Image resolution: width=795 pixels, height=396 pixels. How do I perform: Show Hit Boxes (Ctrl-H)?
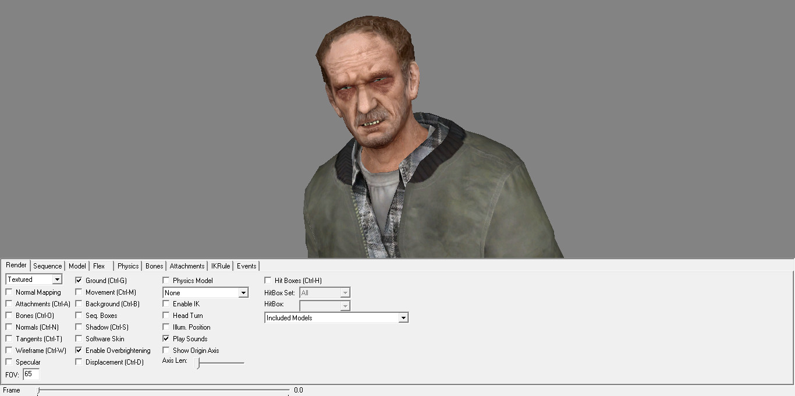click(x=268, y=280)
